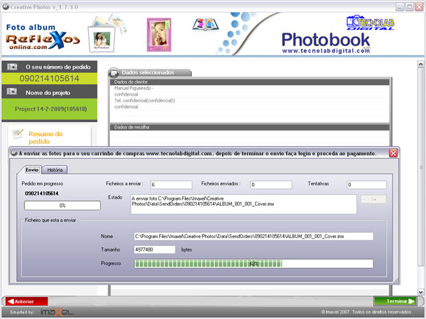
Task: Switch to the História tab
Action: (x=55, y=170)
